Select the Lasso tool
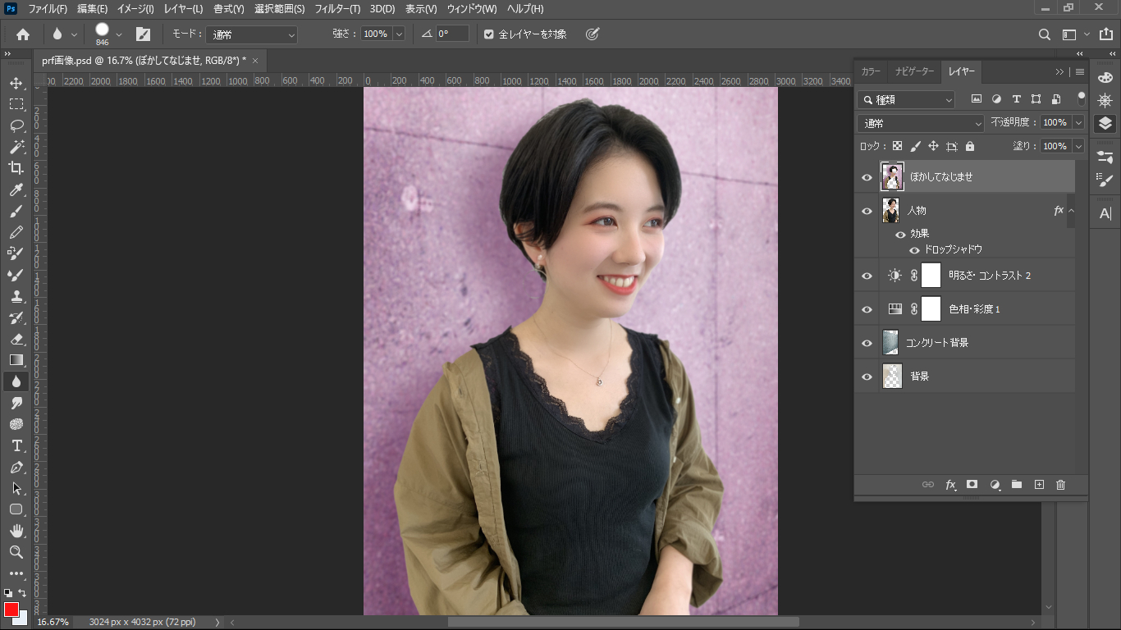Screen dimensions: 1121x630 pos(16,126)
